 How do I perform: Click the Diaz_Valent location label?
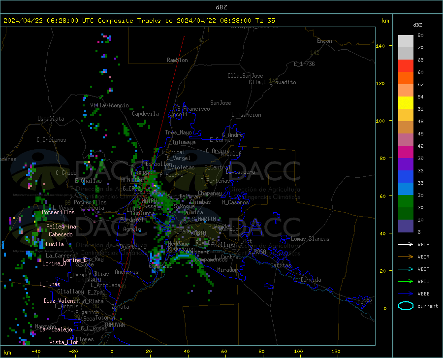point(60,301)
